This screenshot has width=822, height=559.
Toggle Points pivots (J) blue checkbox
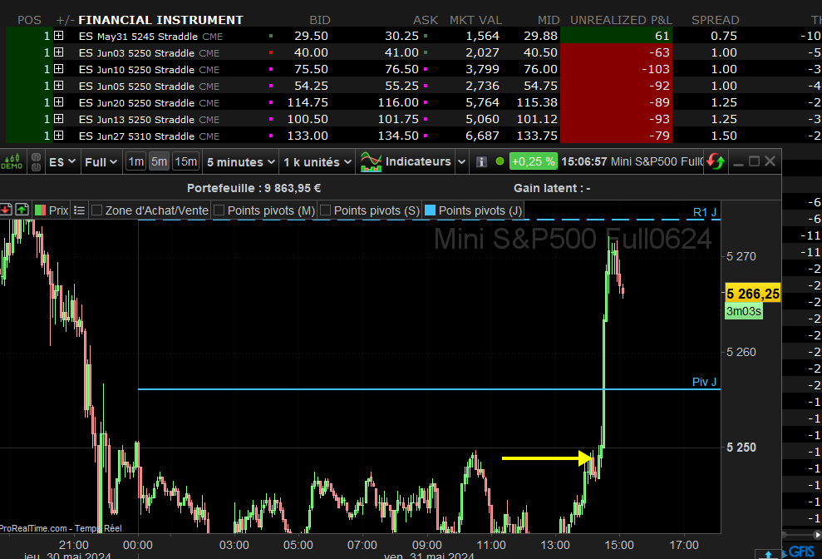pos(430,210)
